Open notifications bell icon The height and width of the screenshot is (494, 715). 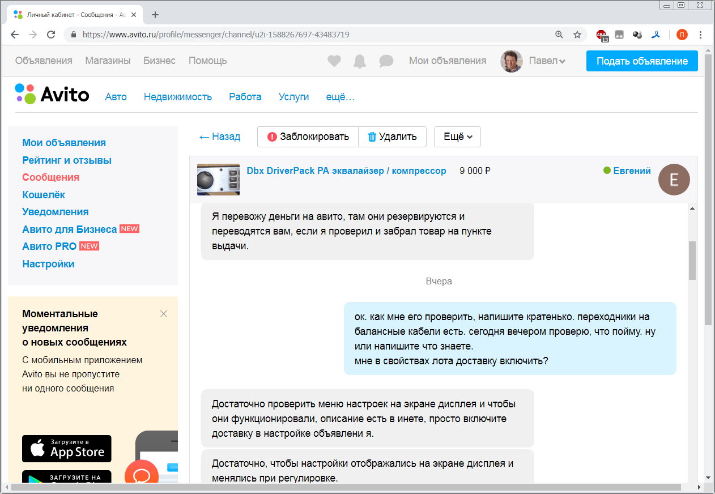coord(360,61)
